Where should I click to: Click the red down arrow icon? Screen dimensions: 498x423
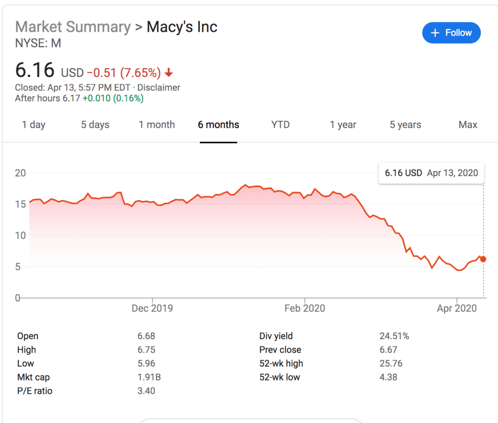point(168,73)
